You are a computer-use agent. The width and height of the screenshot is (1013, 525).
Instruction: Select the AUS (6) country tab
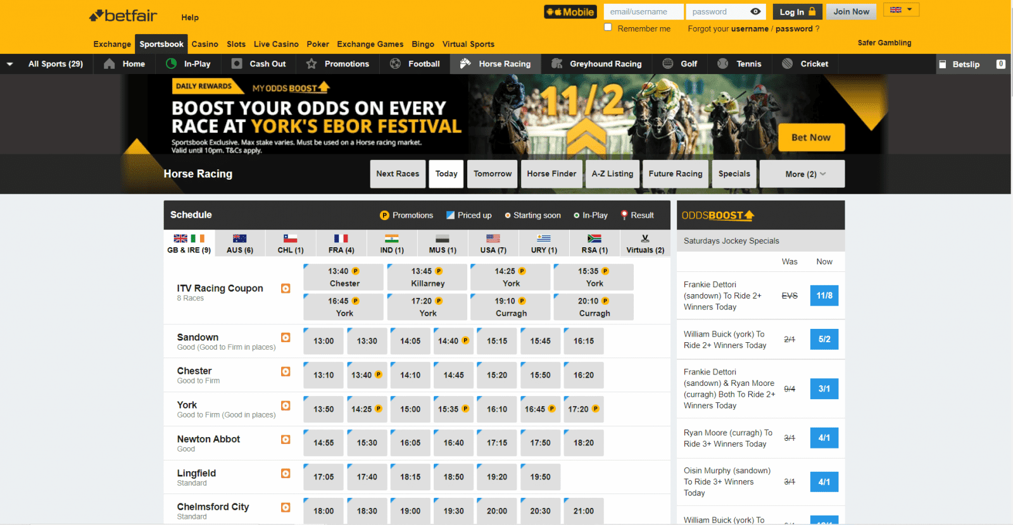click(240, 244)
